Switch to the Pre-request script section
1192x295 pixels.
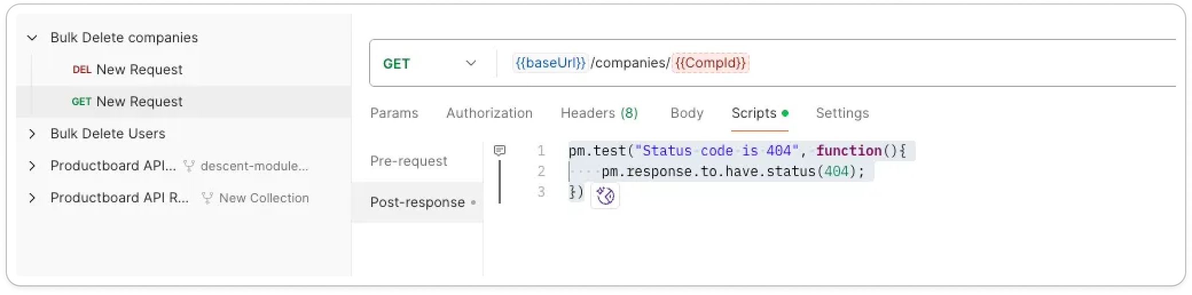(409, 161)
